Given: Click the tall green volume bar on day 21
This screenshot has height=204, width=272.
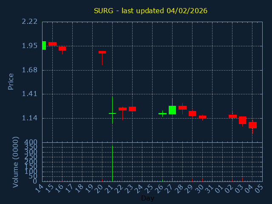Looking at the screenshot, I should click(112, 164).
